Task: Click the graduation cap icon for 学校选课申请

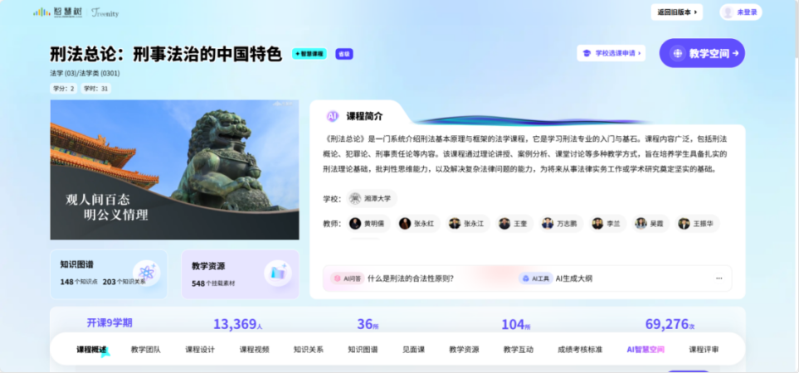Action: pos(587,53)
